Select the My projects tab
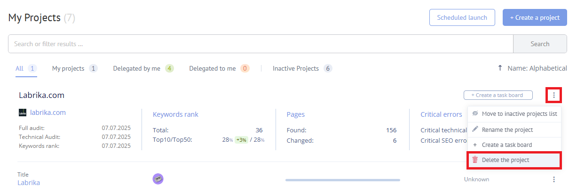 [x=68, y=68]
